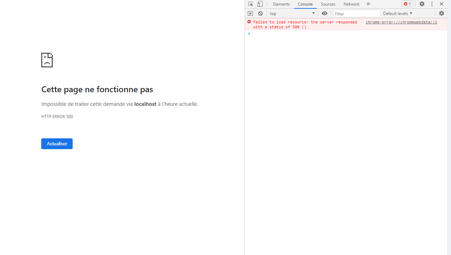This screenshot has width=451, height=255.
Task: Click the red error count badge
Action: (407, 4)
